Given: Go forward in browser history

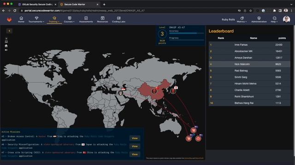Looking at the screenshot, I should click(x=9, y=11).
